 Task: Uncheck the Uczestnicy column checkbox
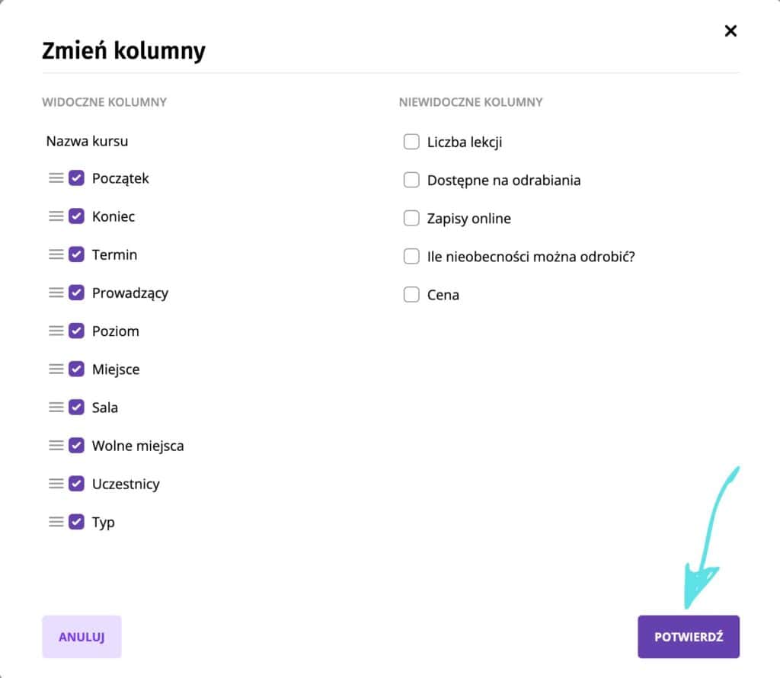pyautogui.click(x=76, y=484)
